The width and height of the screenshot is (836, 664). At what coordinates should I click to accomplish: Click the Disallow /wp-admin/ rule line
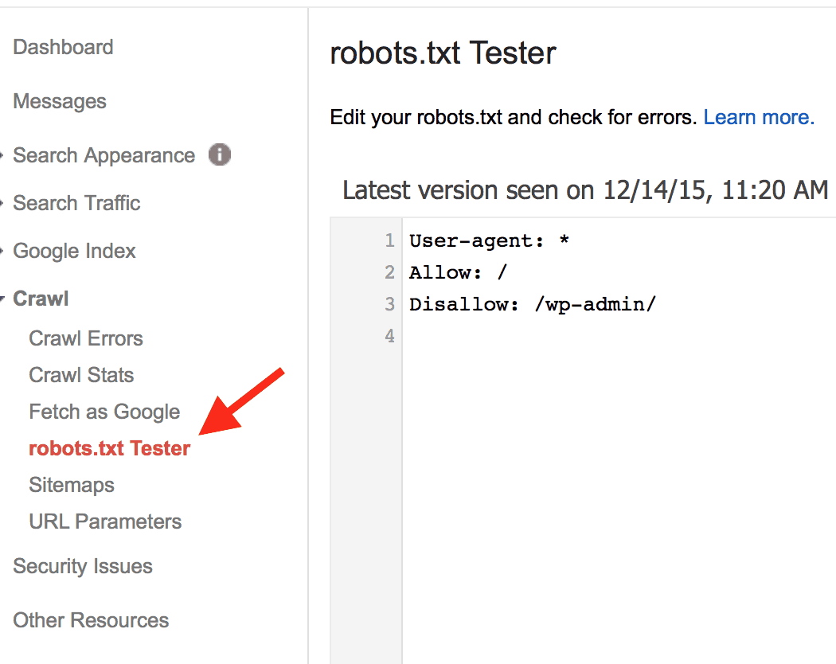pyautogui.click(x=532, y=304)
